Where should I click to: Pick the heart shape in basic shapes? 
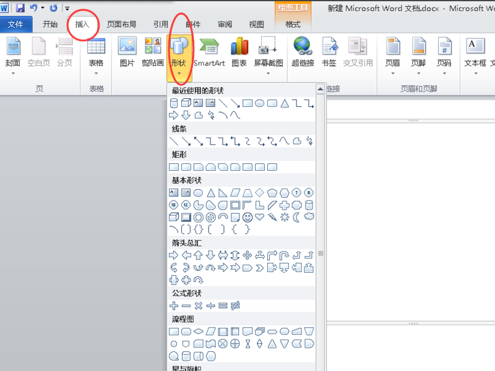tap(259, 217)
